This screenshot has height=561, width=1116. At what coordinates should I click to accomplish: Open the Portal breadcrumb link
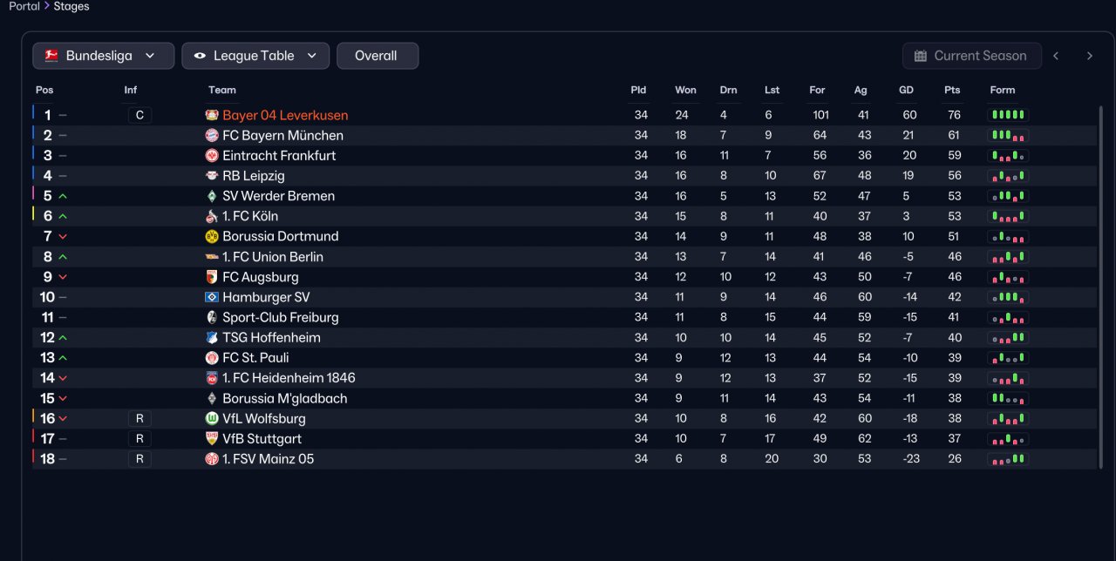[x=24, y=6]
